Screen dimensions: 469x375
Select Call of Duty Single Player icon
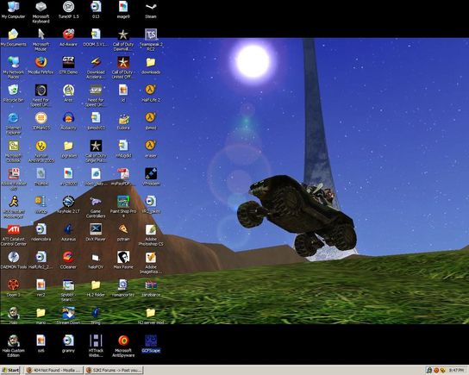(x=96, y=151)
